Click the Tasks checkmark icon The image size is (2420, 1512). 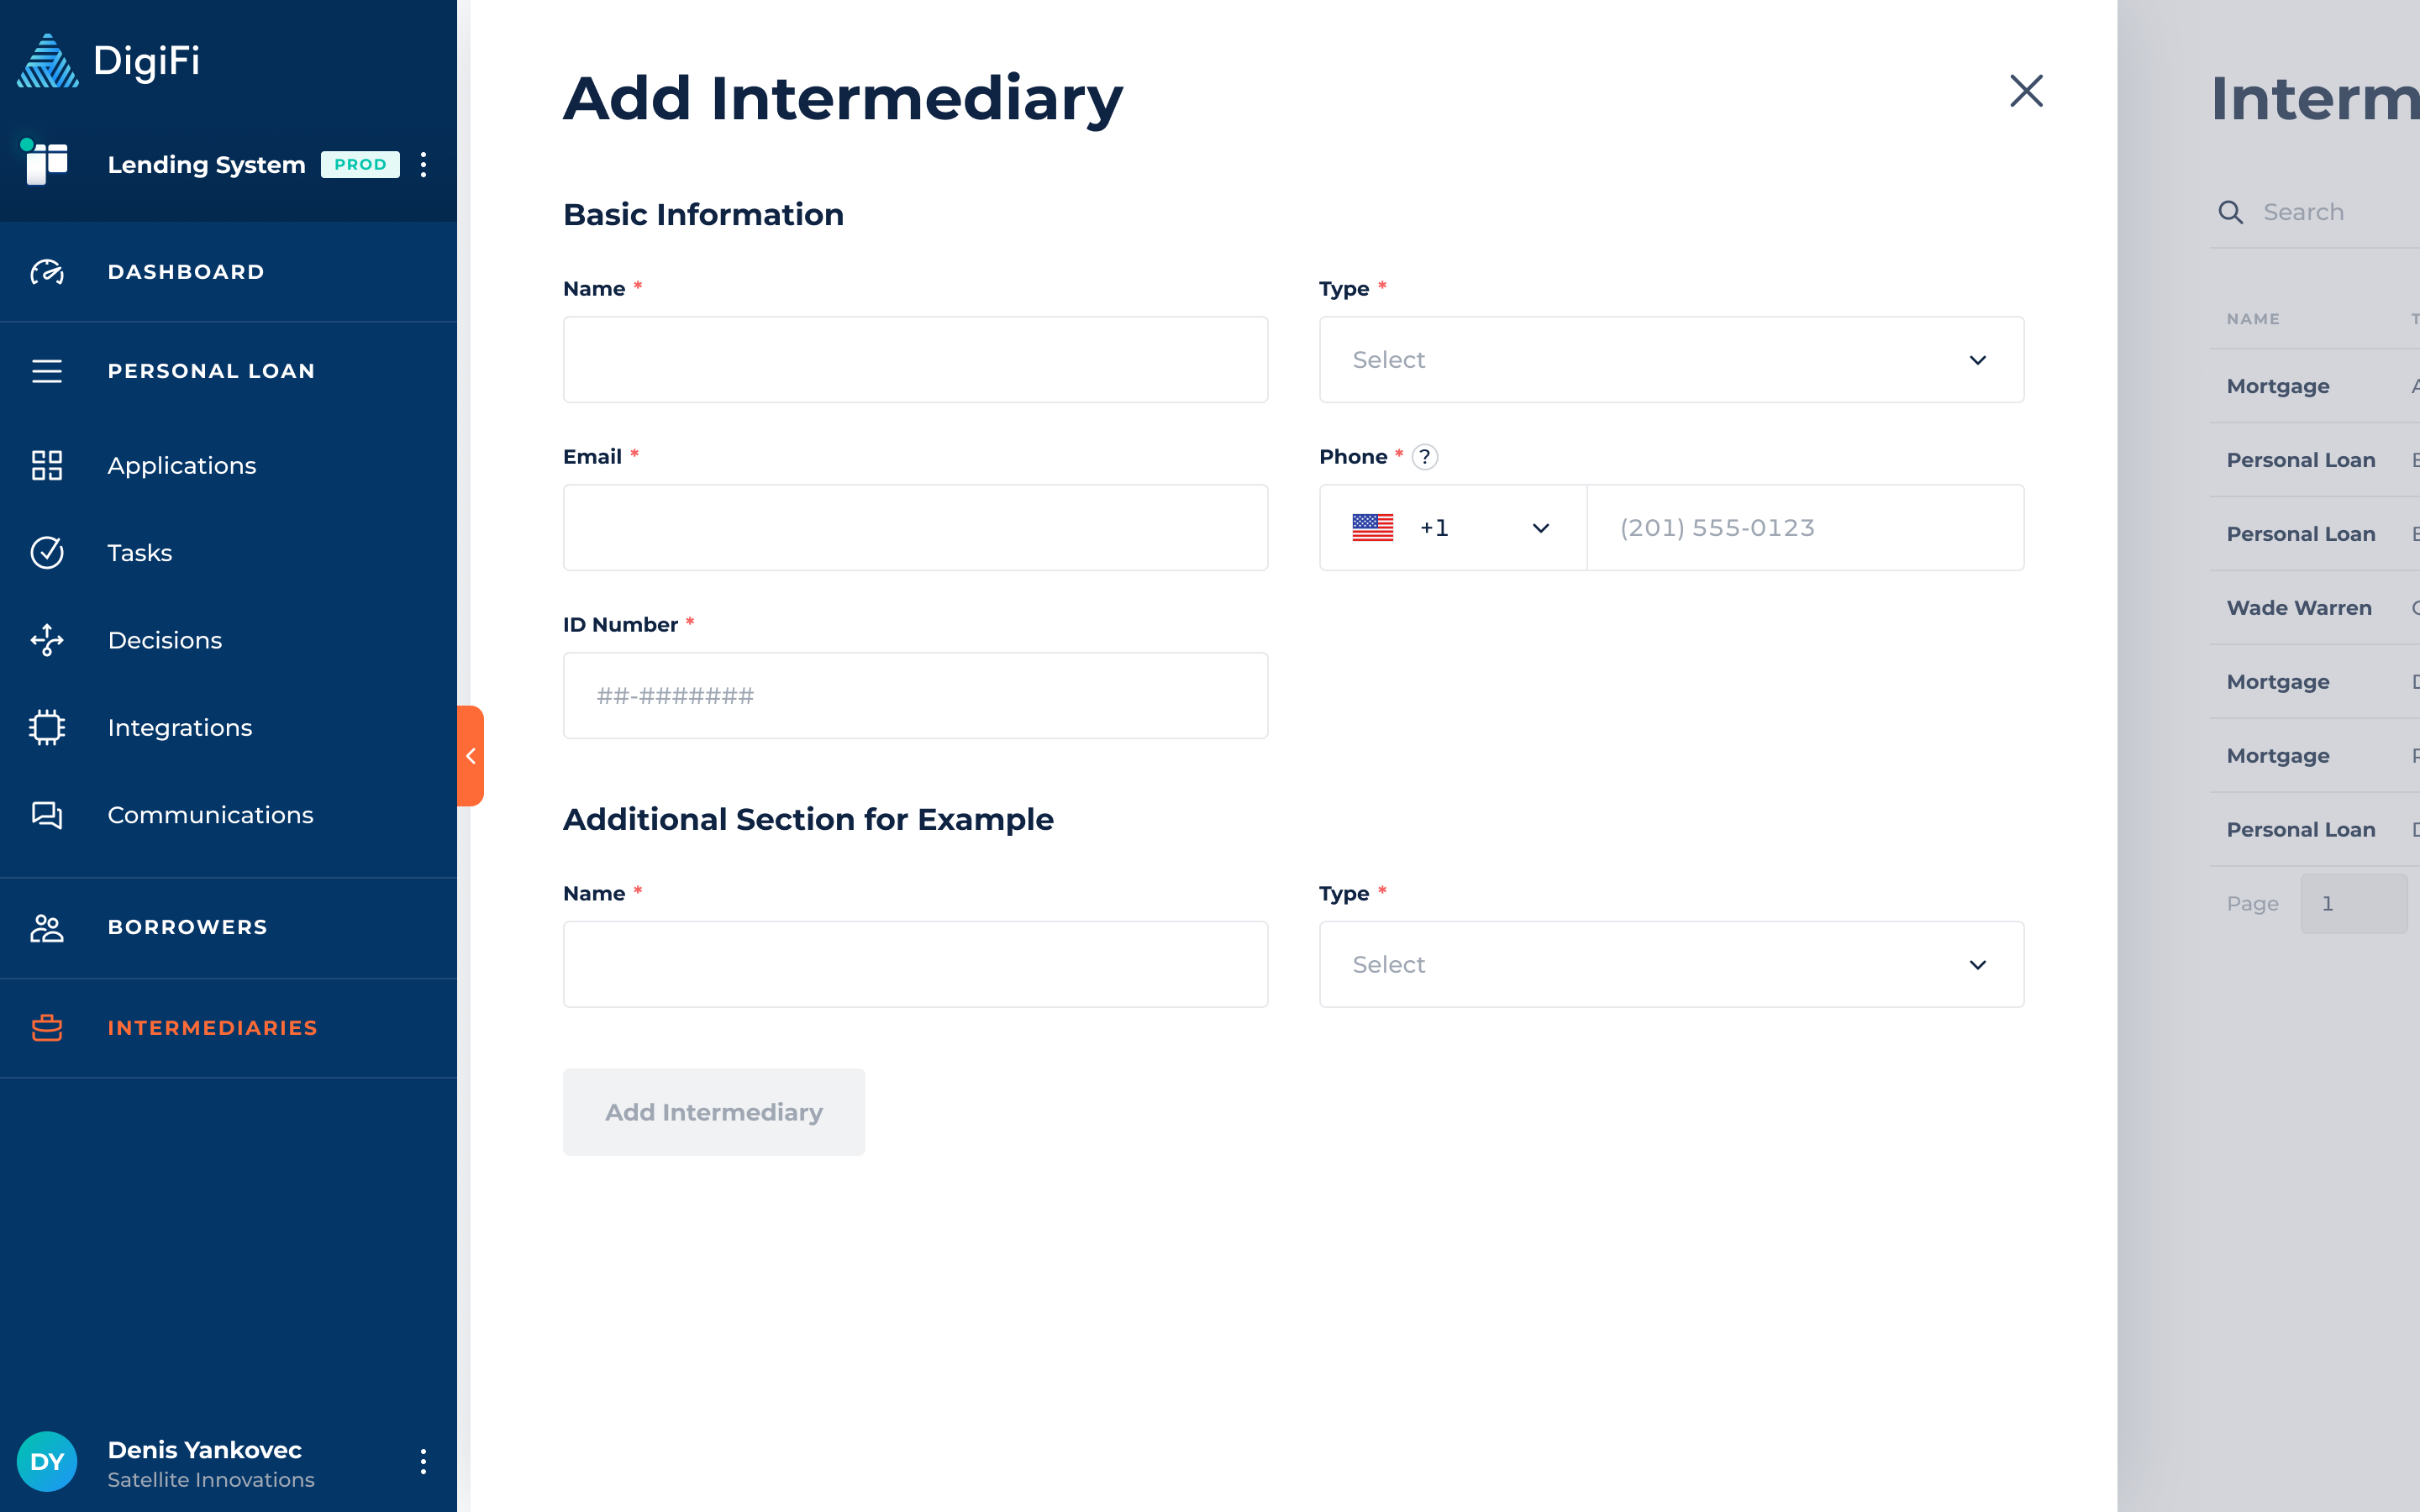(x=47, y=553)
